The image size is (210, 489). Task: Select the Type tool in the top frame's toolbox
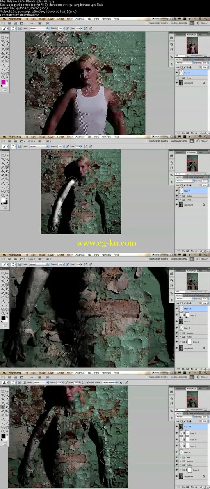pyautogui.click(x=7, y=65)
